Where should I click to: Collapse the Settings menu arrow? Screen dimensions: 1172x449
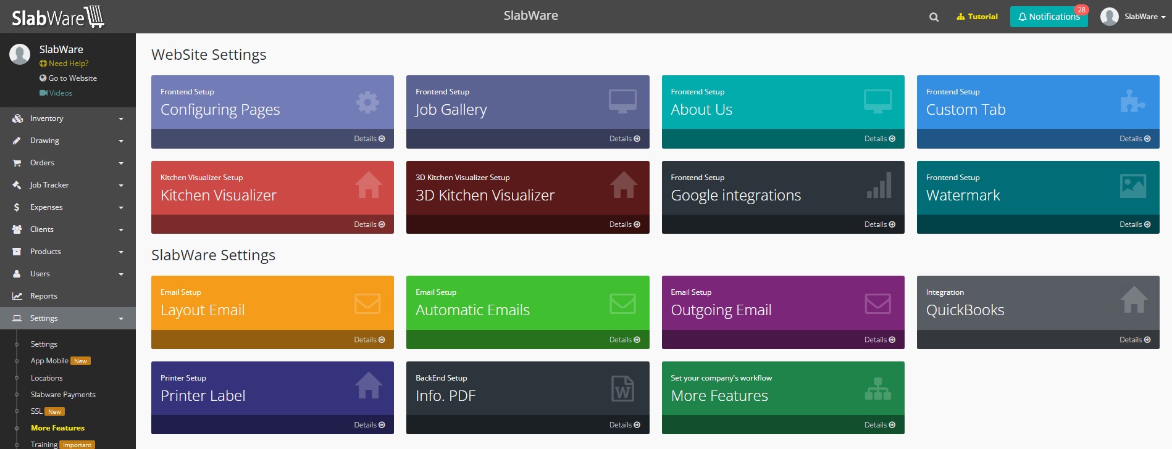point(121,319)
